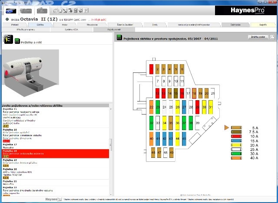This screenshot has width=278, height=203.
Task: Click the green fuse icon beside Pojistky a relé
Action: pyautogui.click(x=17, y=41)
